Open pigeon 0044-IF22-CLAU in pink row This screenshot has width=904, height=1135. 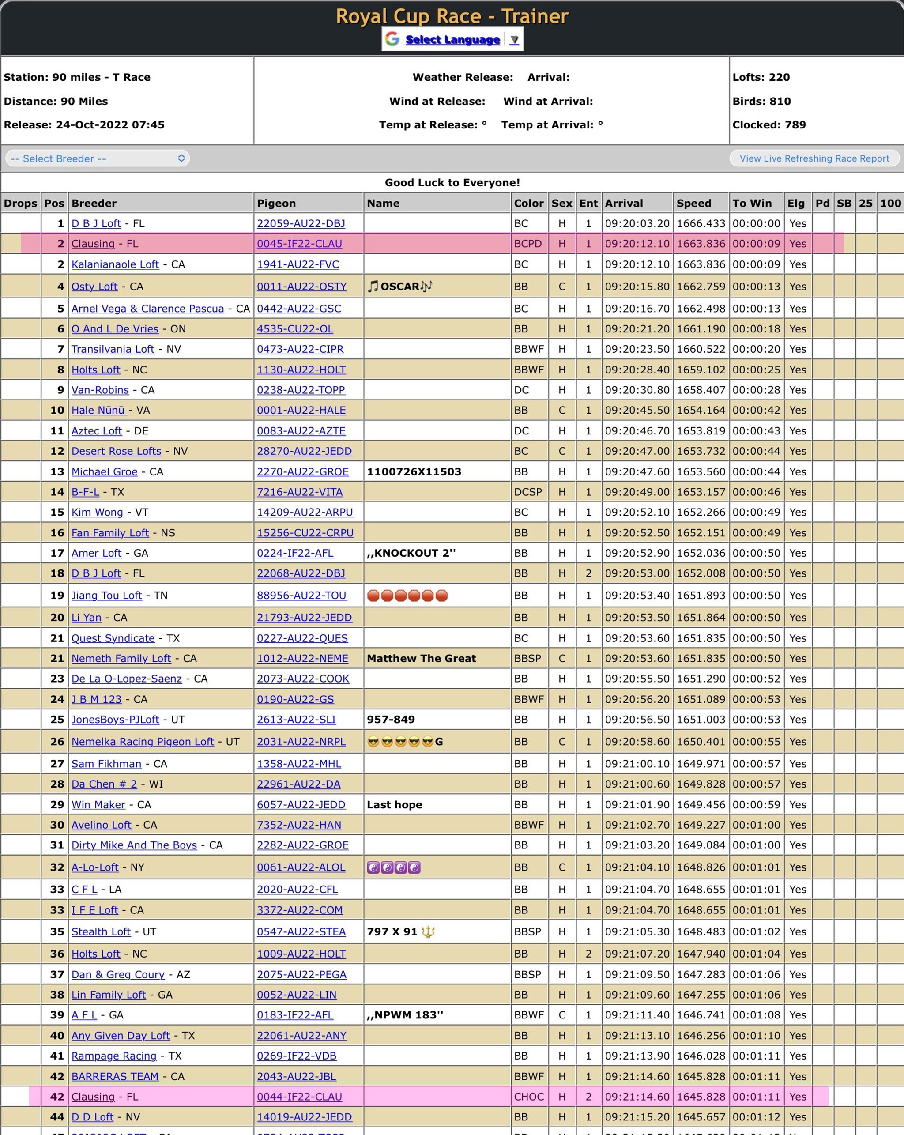click(x=299, y=1097)
